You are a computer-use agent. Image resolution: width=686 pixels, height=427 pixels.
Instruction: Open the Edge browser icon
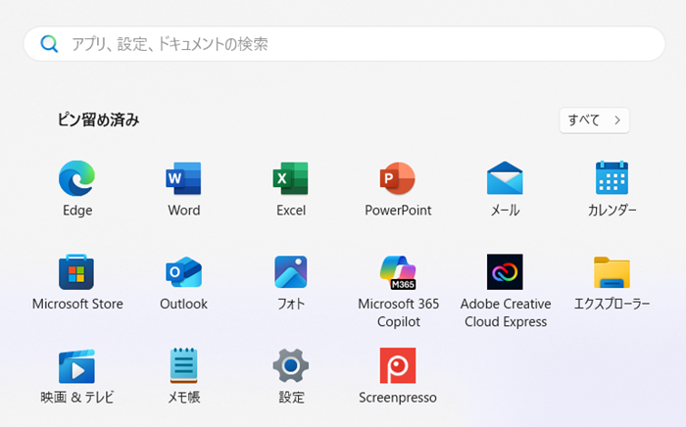point(76,179)
